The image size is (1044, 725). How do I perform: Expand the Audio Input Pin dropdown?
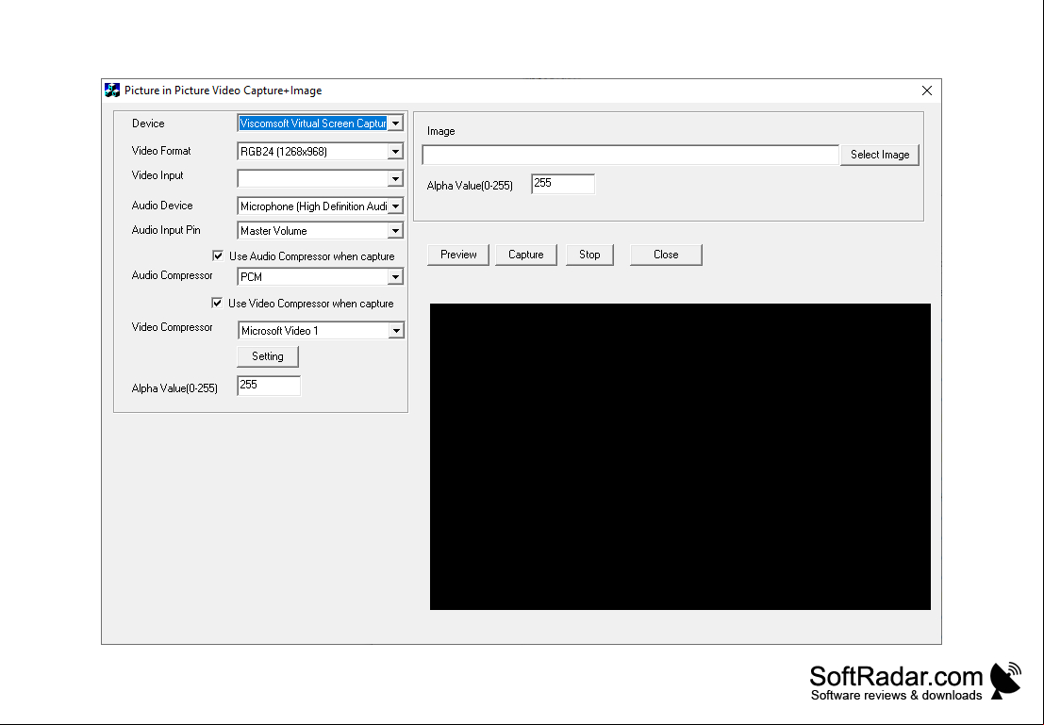(395, 230)
